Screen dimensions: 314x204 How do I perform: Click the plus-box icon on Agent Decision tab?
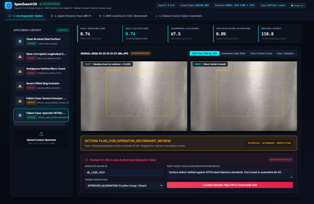click(52, 16)
